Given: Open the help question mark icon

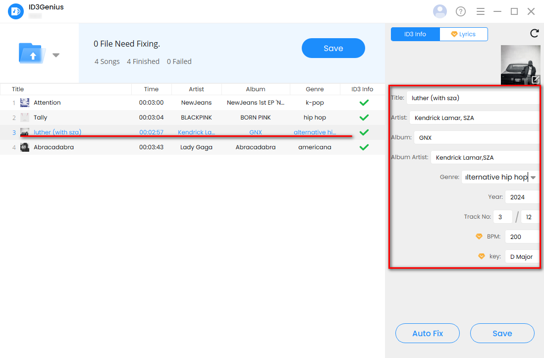Looking at the screenshot, I should 461,11.
